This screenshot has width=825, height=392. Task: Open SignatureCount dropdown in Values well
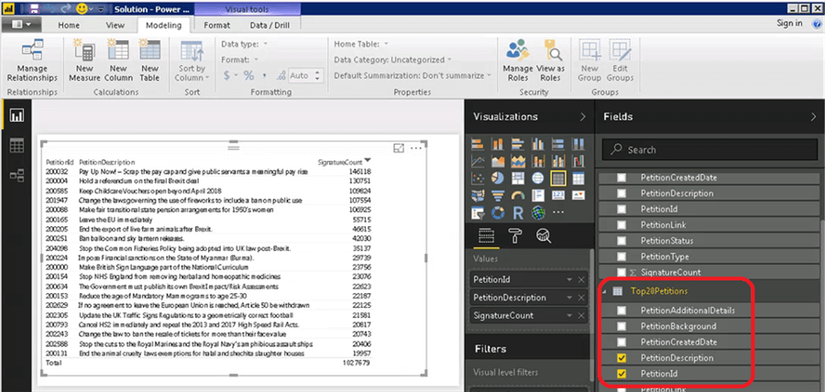tap(569, 316)
